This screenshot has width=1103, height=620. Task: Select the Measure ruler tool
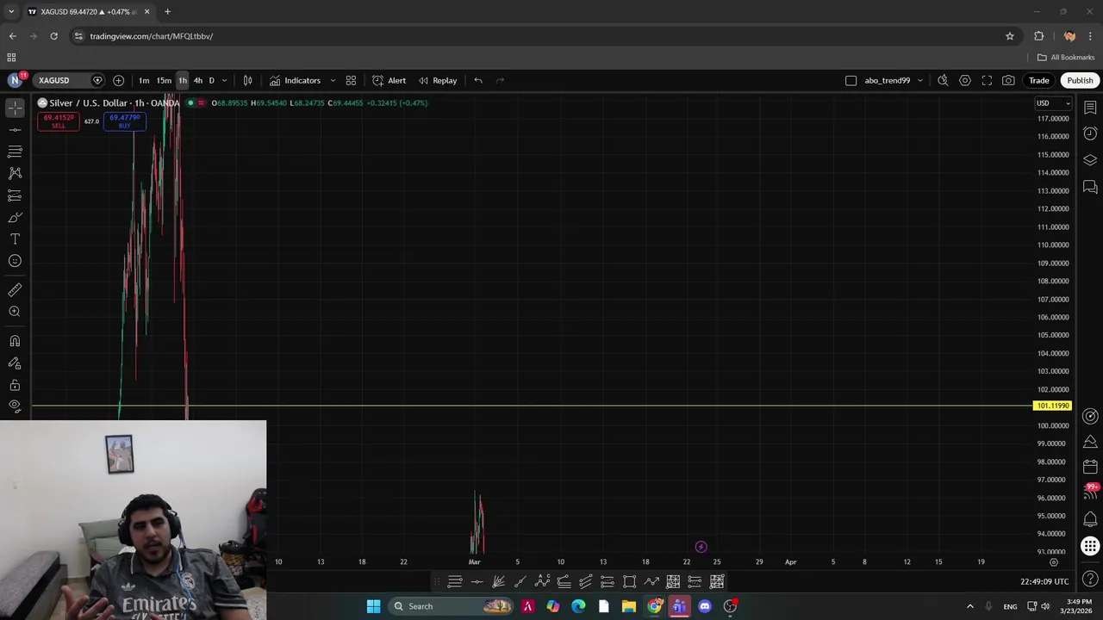coord(15,290)
